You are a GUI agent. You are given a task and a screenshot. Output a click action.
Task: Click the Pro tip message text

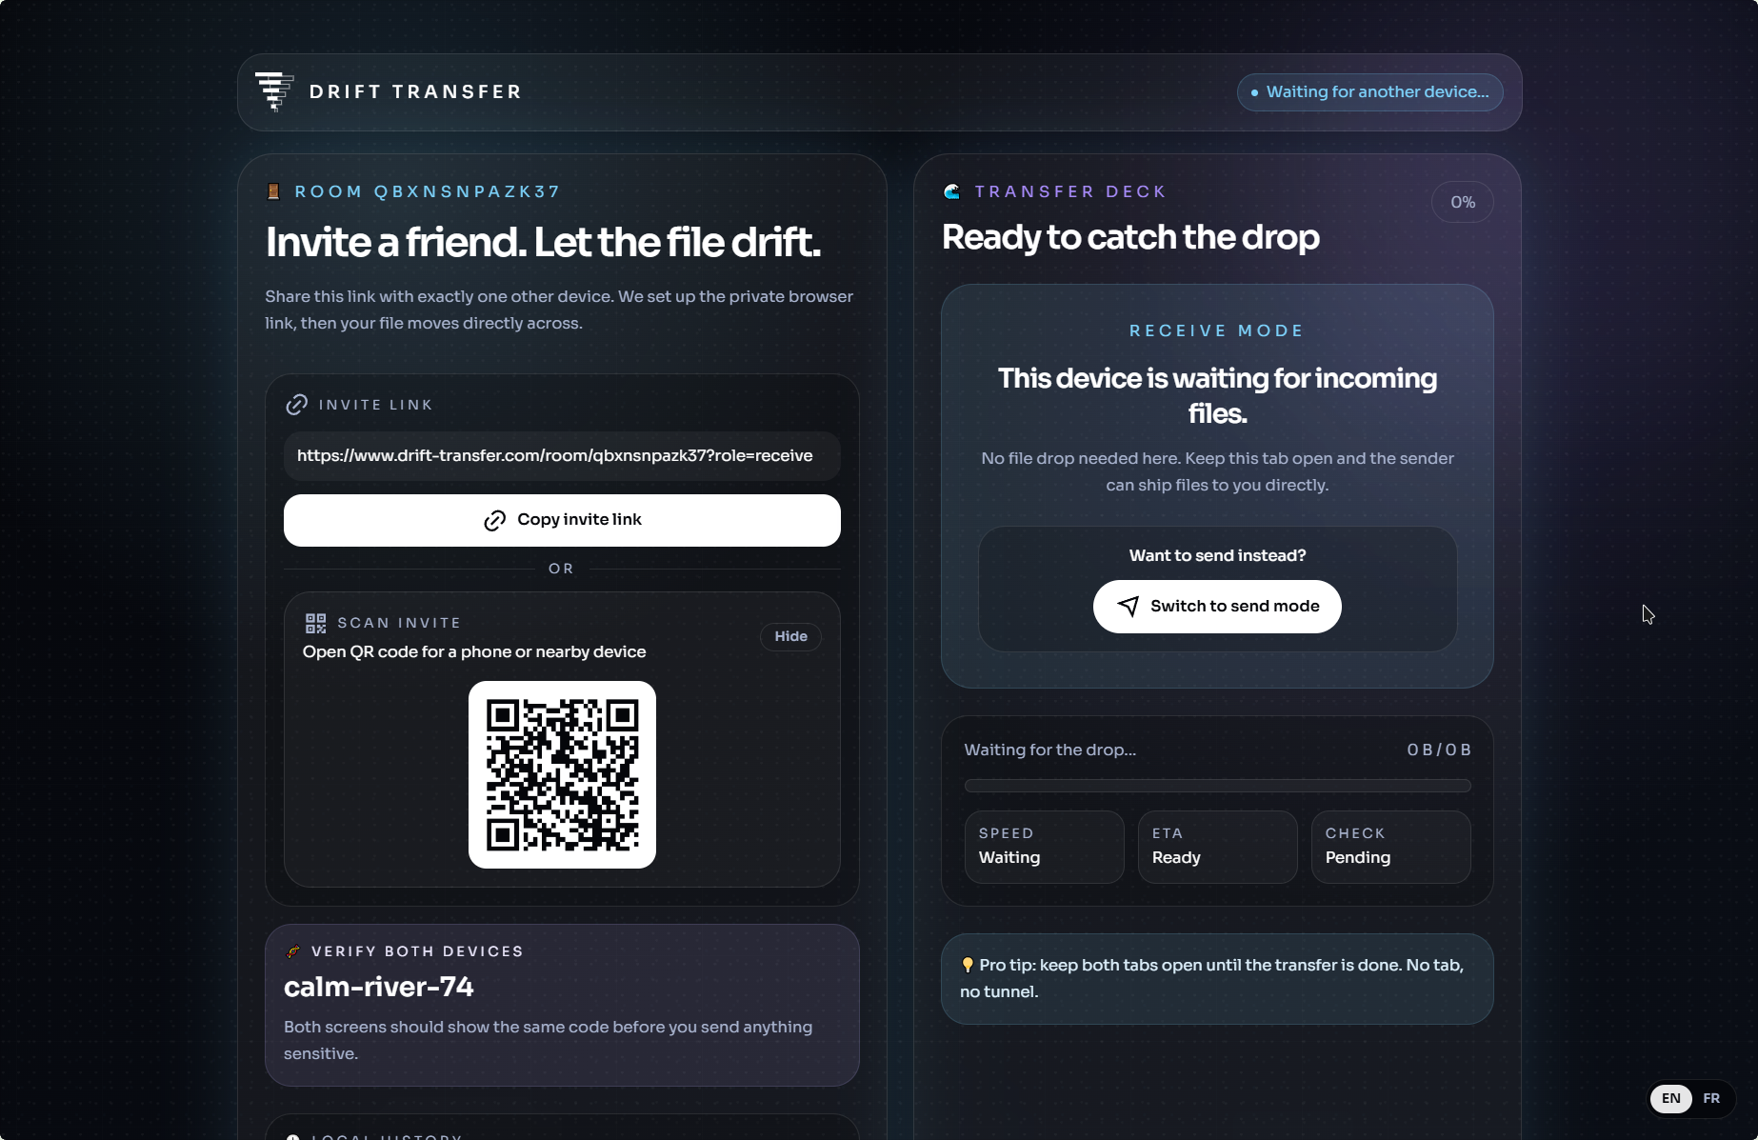point(1211,978)
